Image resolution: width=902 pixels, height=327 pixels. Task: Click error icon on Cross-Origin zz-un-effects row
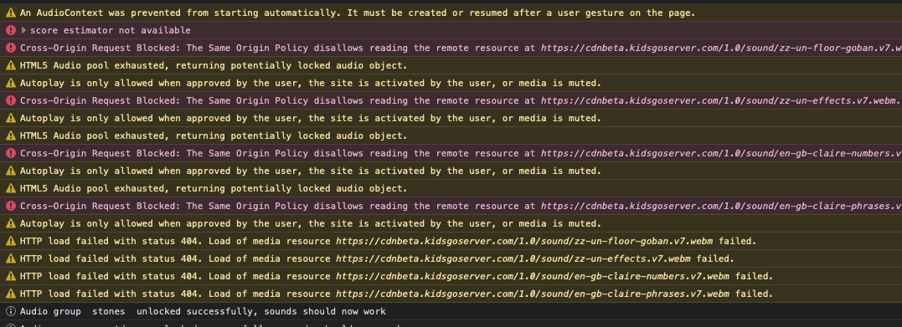pos(10,100)
